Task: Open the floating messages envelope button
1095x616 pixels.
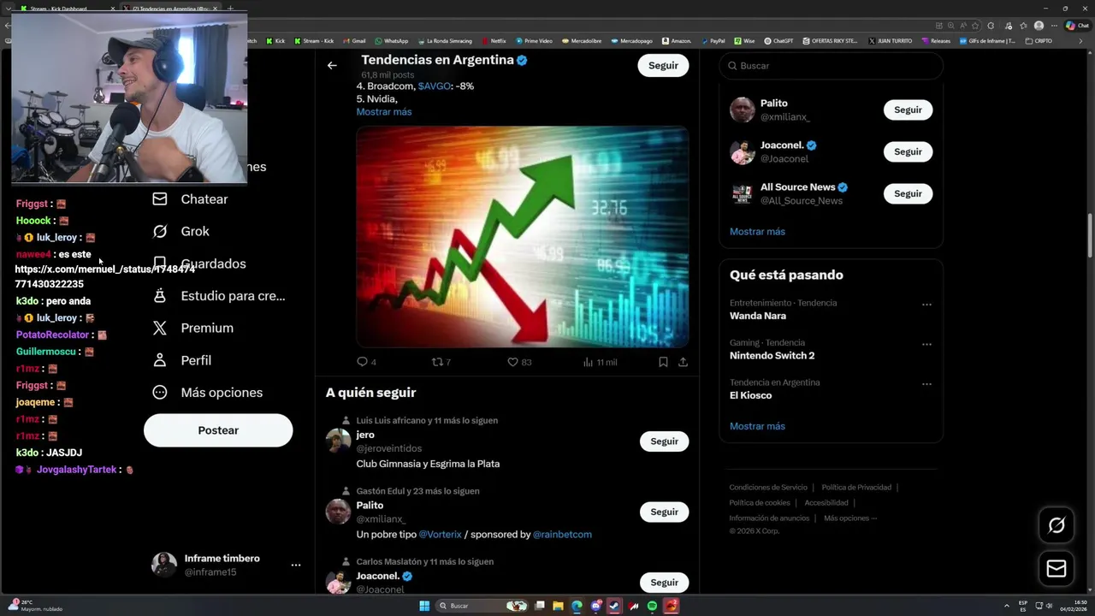Action: pos(1057,569)
